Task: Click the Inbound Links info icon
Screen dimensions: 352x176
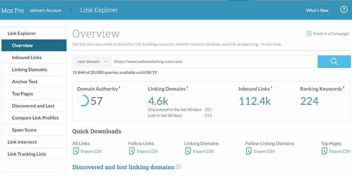Action: click(271, 87)
